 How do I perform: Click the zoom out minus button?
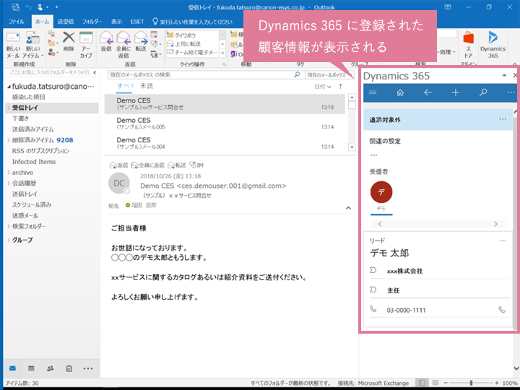tap(446, 383)
